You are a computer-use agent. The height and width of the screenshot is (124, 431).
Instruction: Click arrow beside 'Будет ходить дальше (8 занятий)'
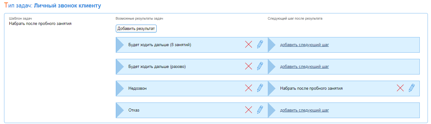coord(120,45)
